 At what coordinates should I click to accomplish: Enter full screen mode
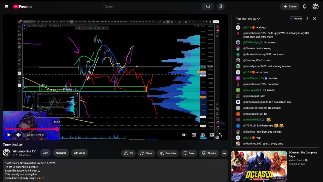coord(220,135)
